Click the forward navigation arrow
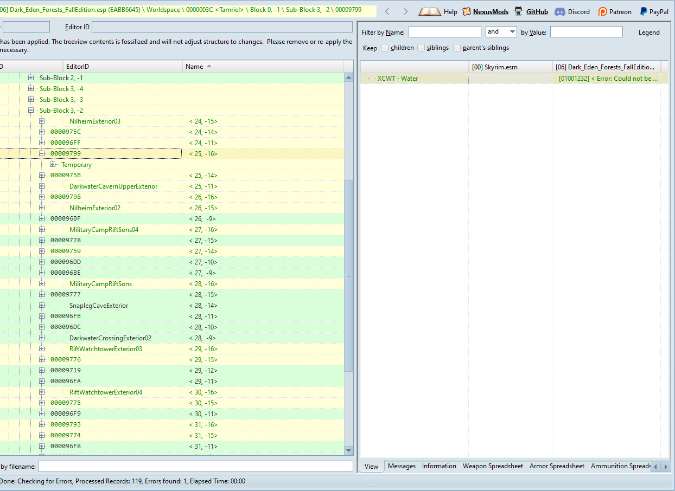This screenshot has height=491, width=675. click(405, 11)
